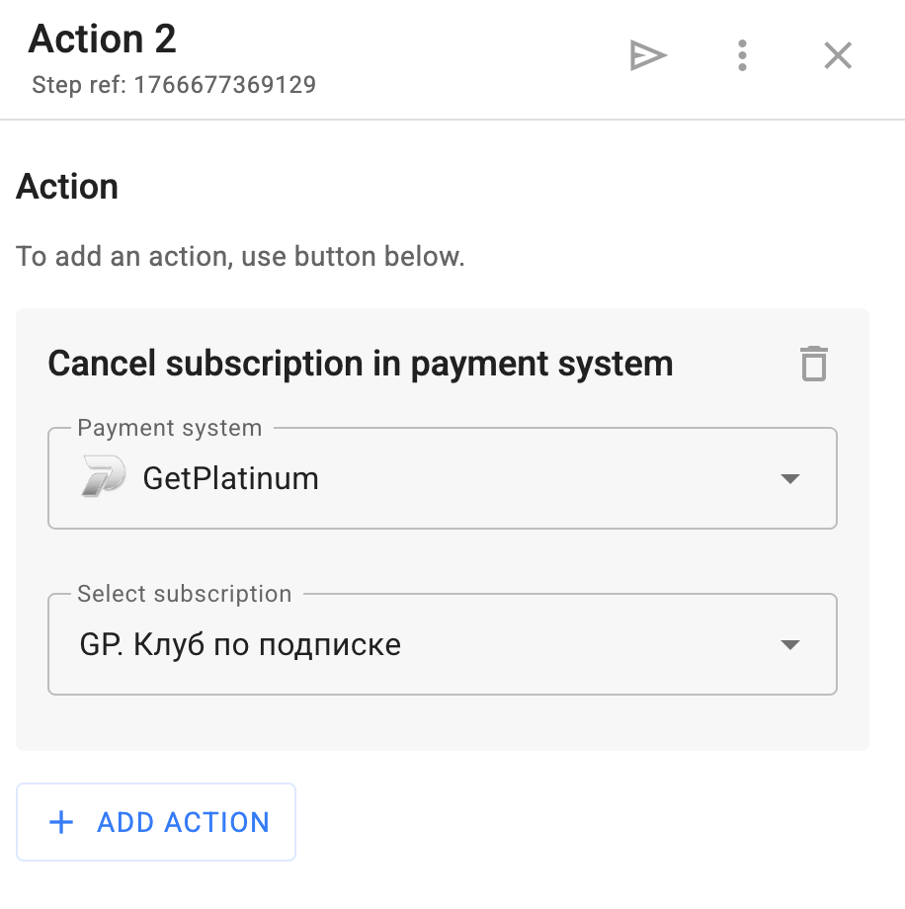Open the three-dot more options menu
Viewport: 905px width, 909px height.
click(742, 55)
